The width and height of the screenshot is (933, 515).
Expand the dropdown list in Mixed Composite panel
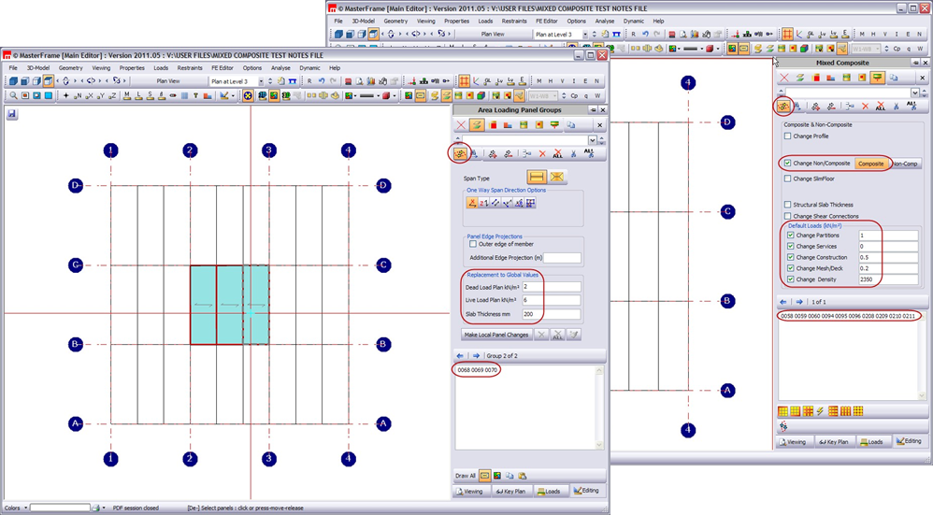[x=914, y=93]
